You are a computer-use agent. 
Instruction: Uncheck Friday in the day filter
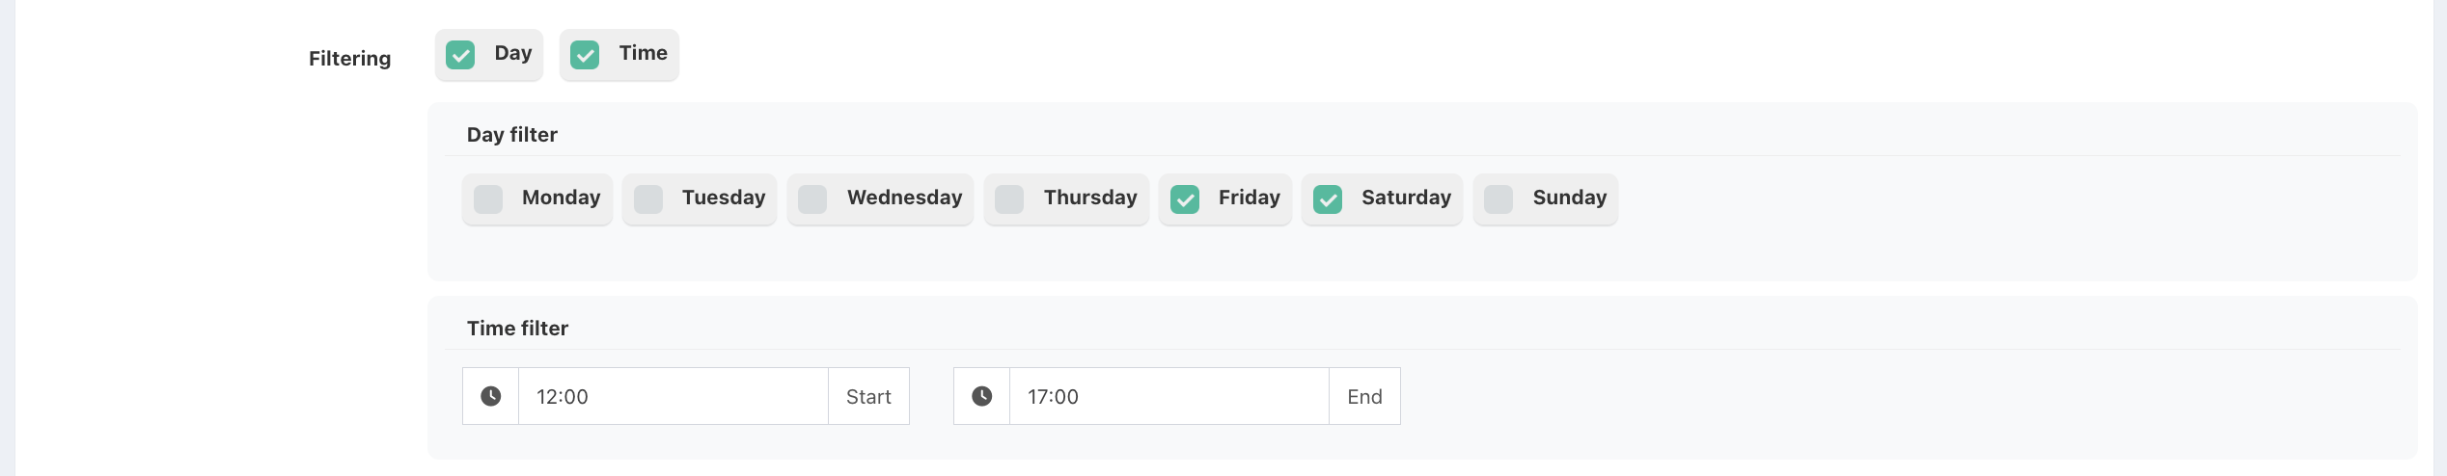pyautogui.click(x=1185, y=199)
